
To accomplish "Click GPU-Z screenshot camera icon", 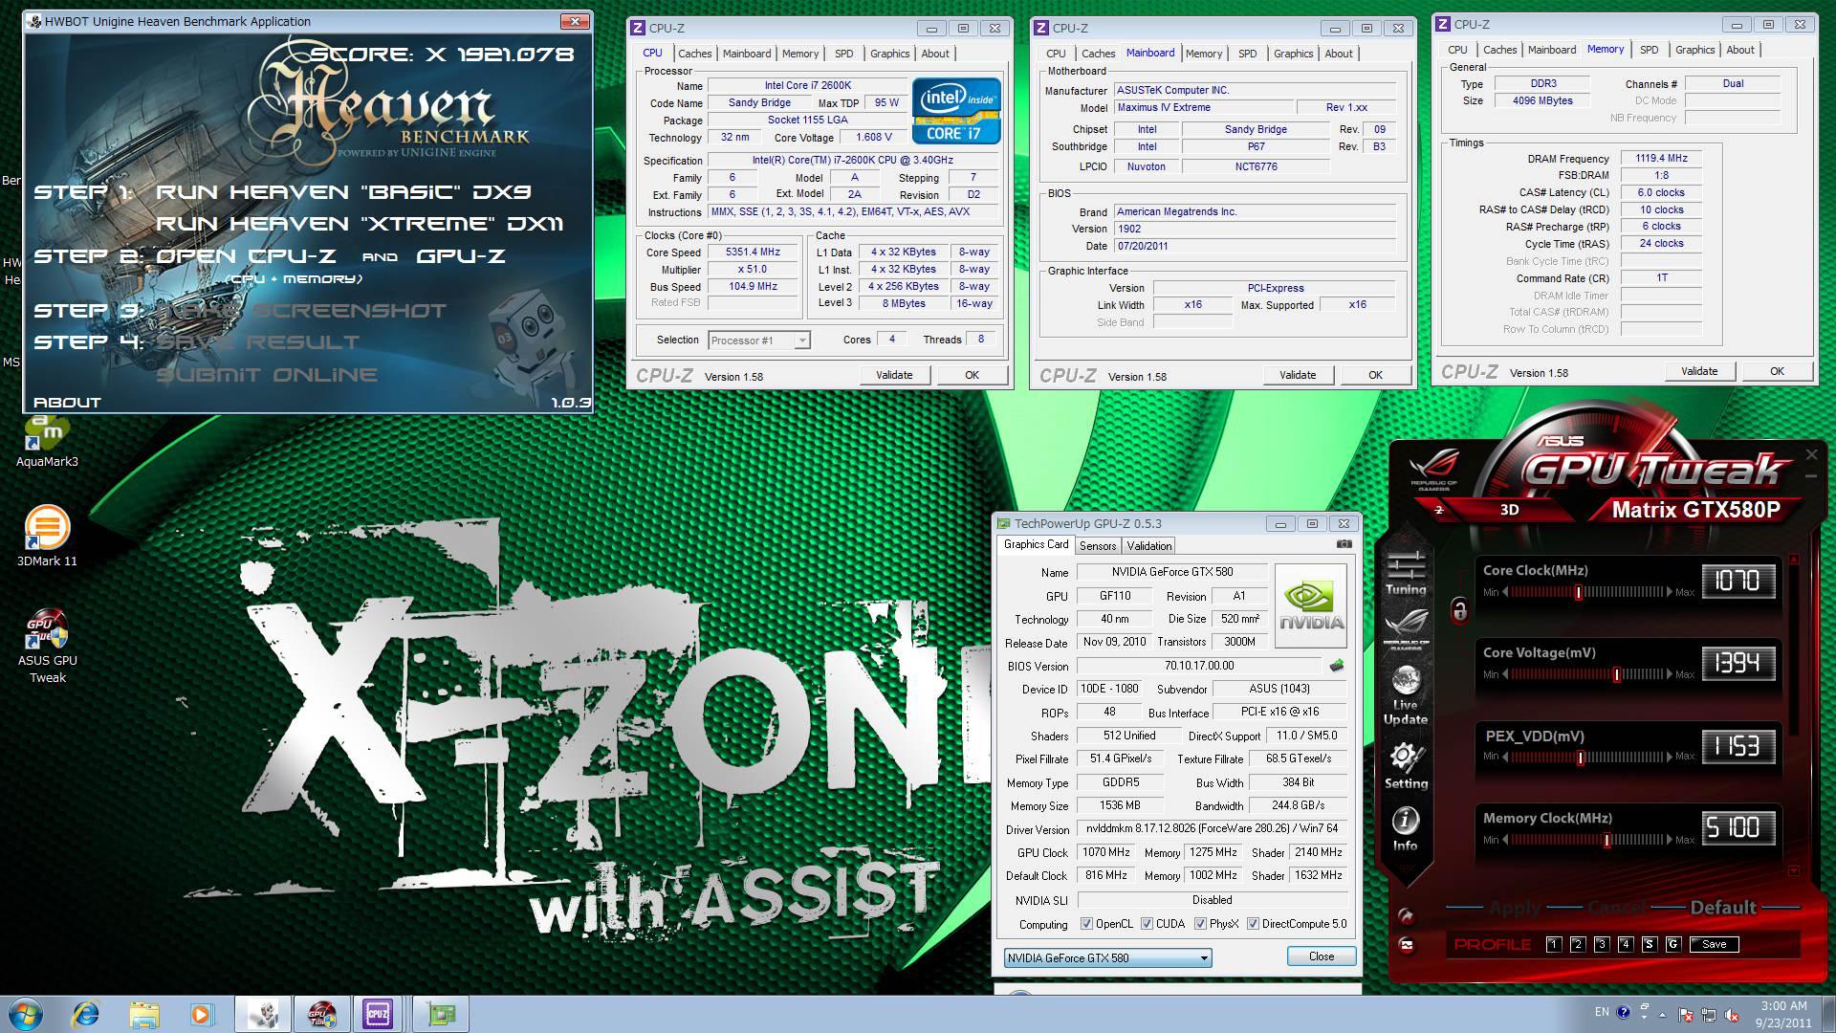I will pos(1344,544).
